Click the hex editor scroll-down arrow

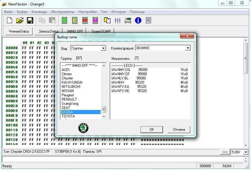point(246,146)
